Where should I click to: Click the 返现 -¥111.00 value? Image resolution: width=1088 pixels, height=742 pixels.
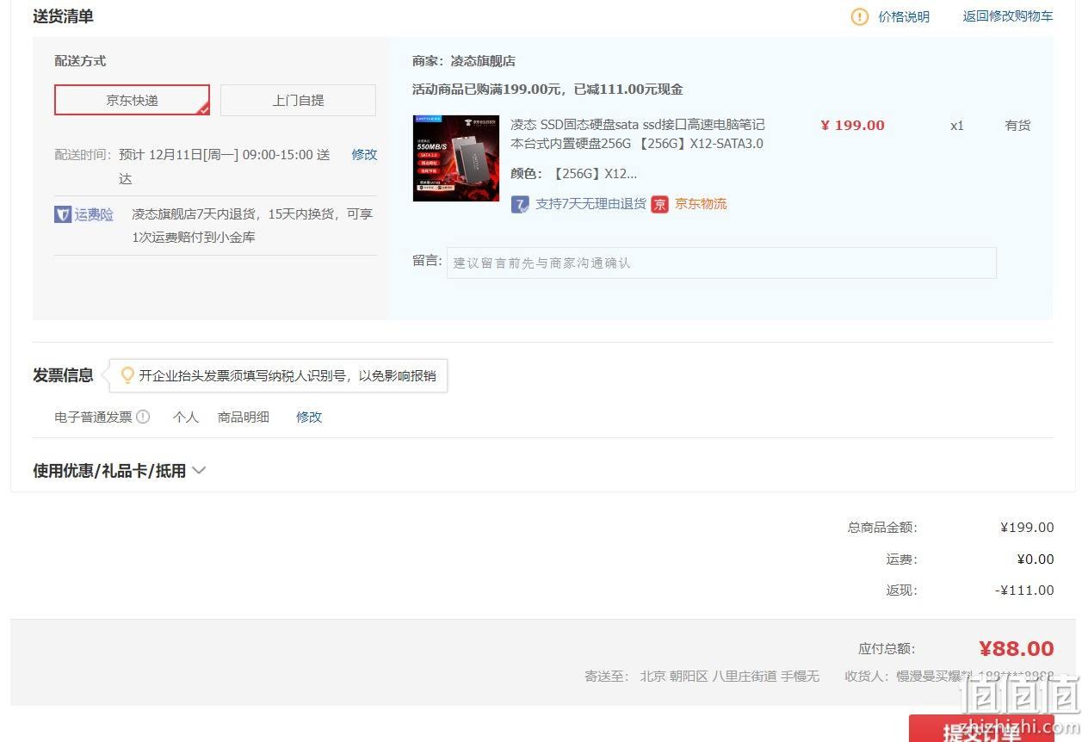[1024, 591]
